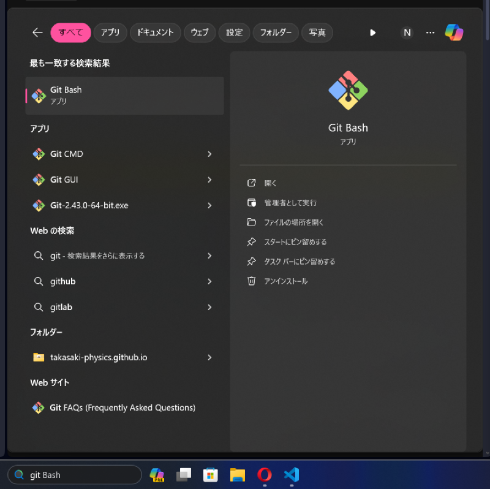
Task: Open Git-2.43.0-64-bit.exe result
Action: [x=125, y=205]
